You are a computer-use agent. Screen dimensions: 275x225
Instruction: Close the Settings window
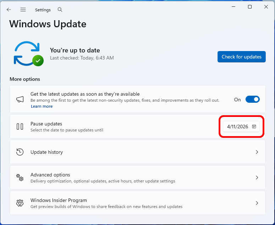[x=266, y=7]
